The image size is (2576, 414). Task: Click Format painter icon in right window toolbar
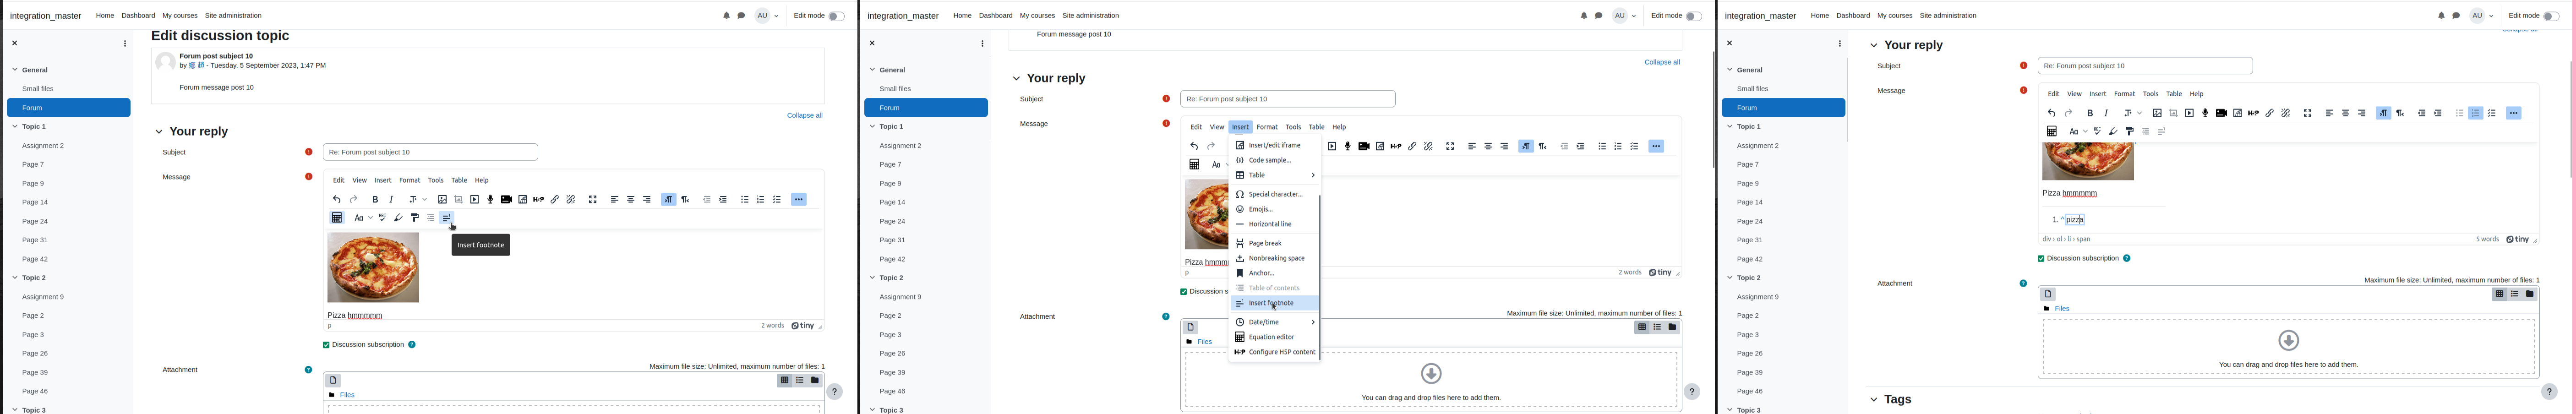[x=2130, y=132]
